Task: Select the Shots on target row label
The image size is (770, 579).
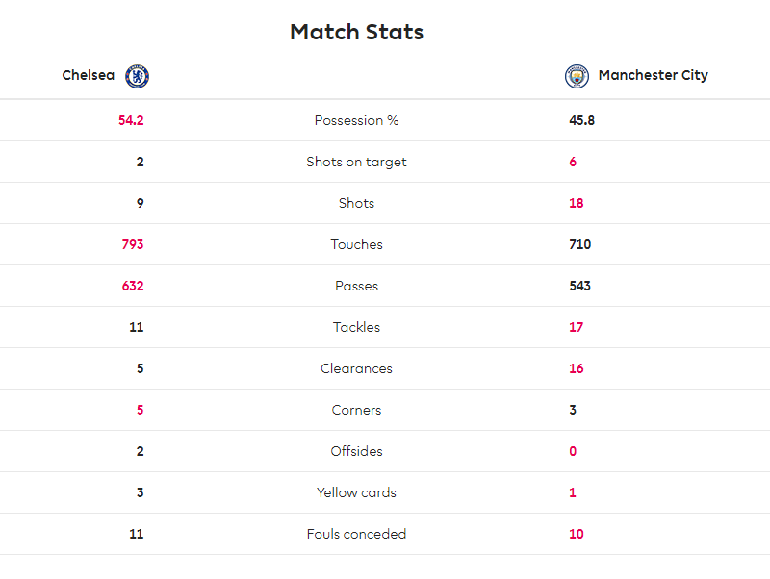Action: tap(356, 162)
